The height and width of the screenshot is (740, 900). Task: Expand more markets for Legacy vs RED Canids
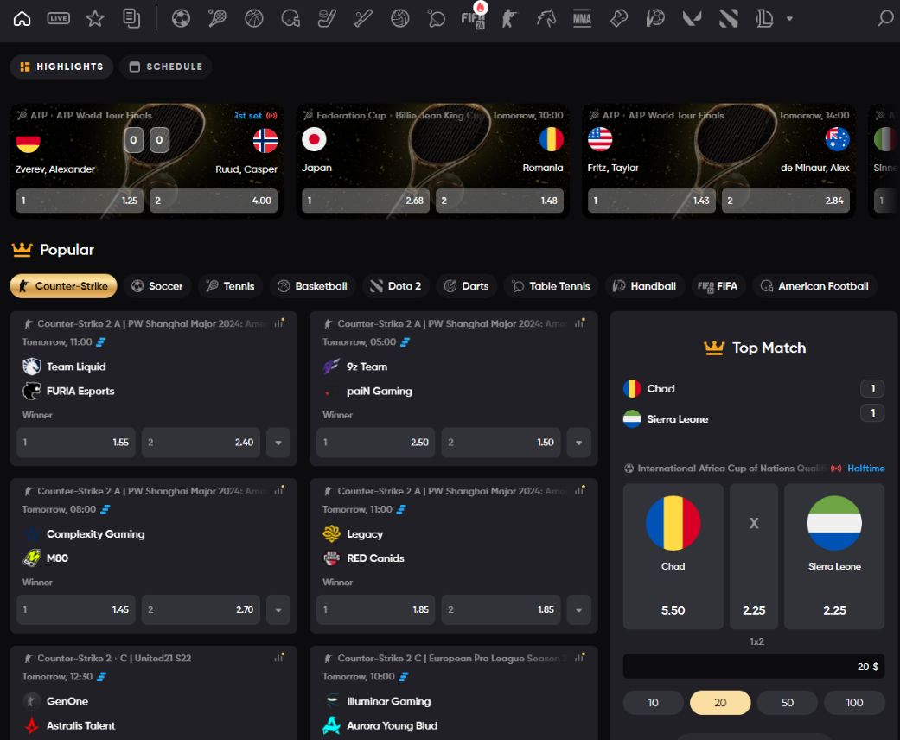pyautogui.click(x=578, y=609)
